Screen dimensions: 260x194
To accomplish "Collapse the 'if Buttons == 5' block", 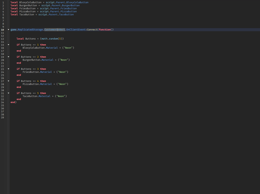I will tap(8, 93).
